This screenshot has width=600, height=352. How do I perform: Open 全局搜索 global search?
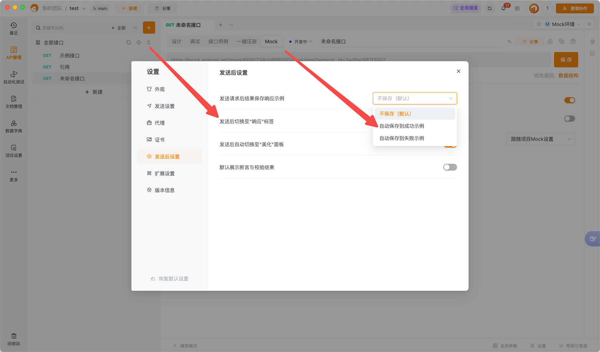[466, 8]
